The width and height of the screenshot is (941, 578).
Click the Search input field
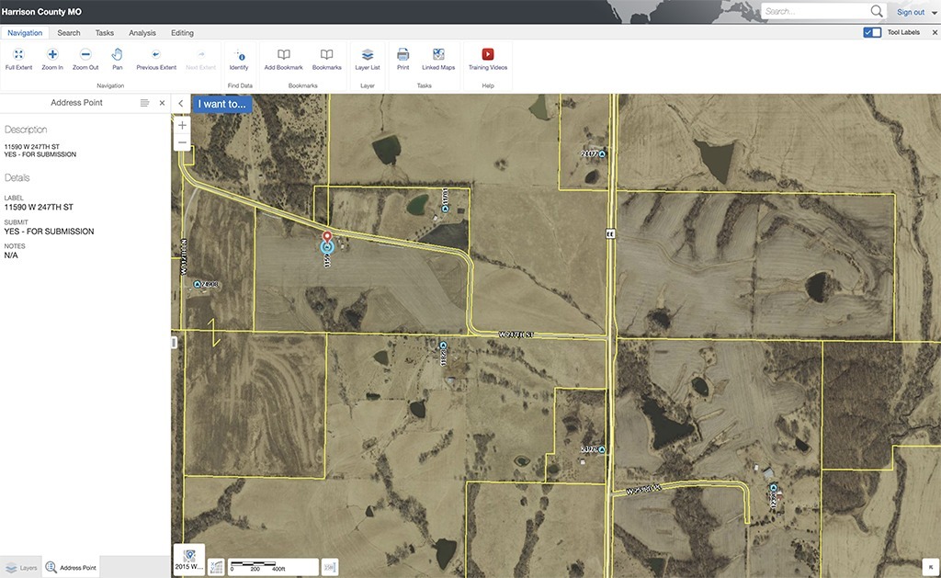tap(817, 11)
